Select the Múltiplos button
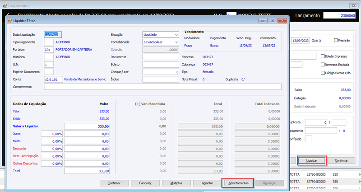This screenshot has width=361, height=192. pyautogui.click(x=176, y=183)
